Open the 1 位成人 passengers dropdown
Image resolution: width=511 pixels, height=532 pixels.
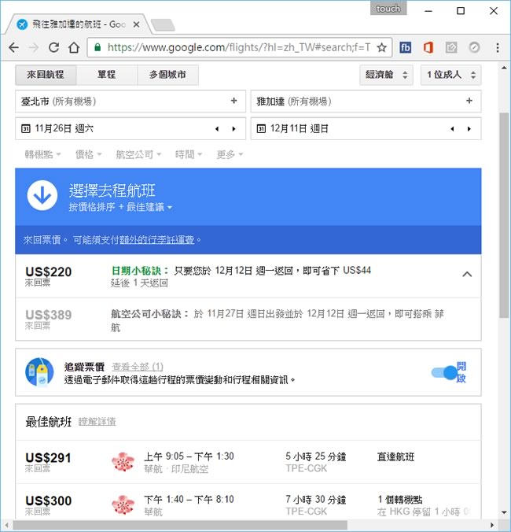450,75
